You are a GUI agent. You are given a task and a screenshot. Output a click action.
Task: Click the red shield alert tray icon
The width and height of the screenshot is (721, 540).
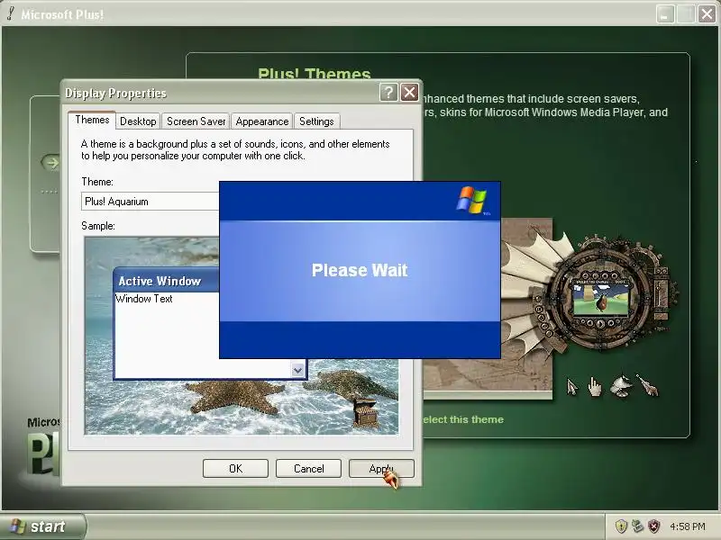pyautogui.click(x=653, y=526)
